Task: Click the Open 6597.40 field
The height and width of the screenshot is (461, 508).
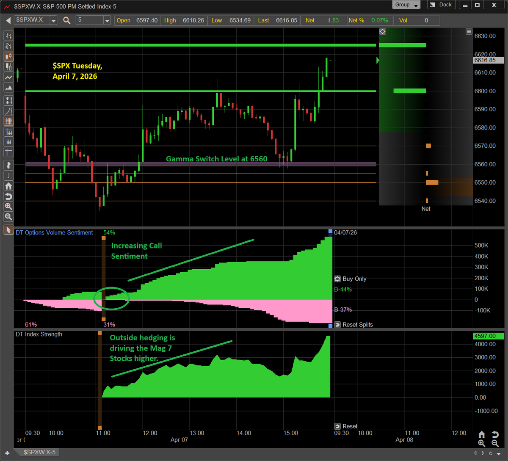Action: coord(138,20)
